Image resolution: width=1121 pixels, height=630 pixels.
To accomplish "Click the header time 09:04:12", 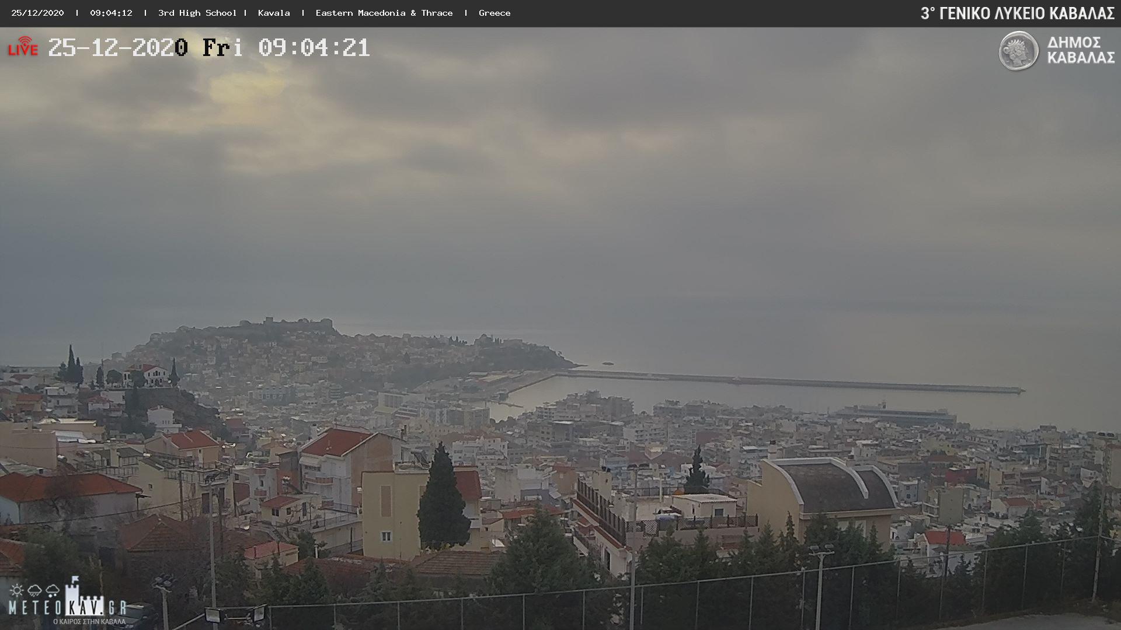I will 111,13.
